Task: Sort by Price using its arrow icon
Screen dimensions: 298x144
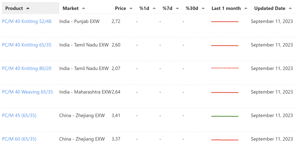Action: pyautogui.click(x=131, y=8)
